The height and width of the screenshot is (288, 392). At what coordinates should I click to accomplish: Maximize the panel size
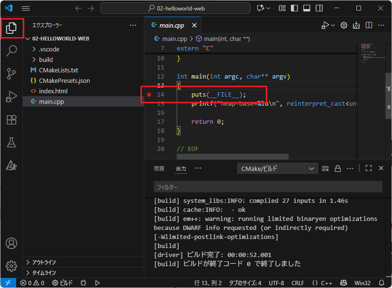[369, 168]
